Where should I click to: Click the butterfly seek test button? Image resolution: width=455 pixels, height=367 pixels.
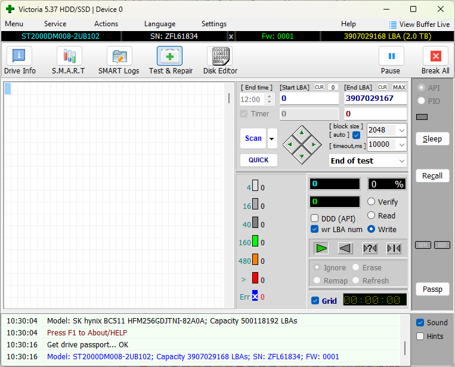(x=394, y=248)
